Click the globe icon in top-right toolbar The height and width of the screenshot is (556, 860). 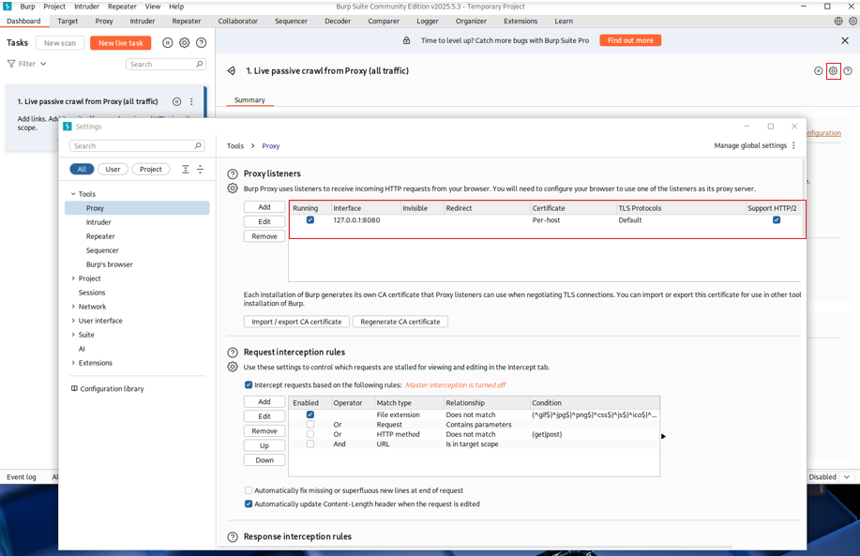pyautogui.click(x=838, y=21)
